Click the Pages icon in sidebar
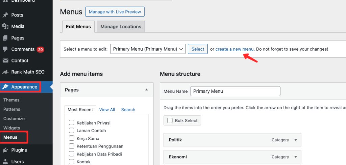The image size is (346, 165). point(5,38)
